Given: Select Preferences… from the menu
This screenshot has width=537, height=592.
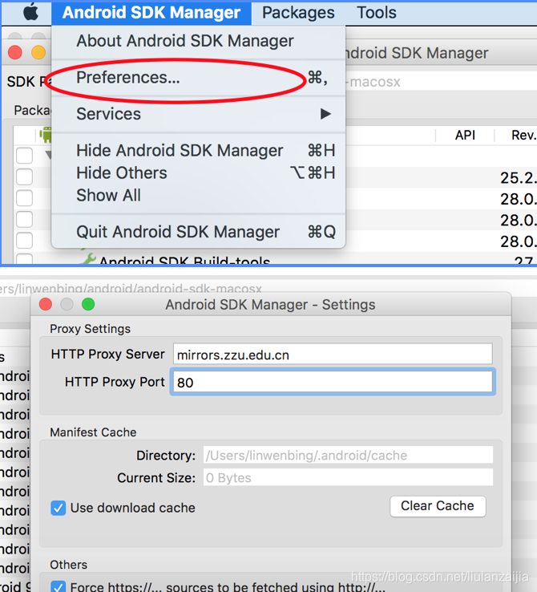Looking at the screenshot, I should point(198,77).
